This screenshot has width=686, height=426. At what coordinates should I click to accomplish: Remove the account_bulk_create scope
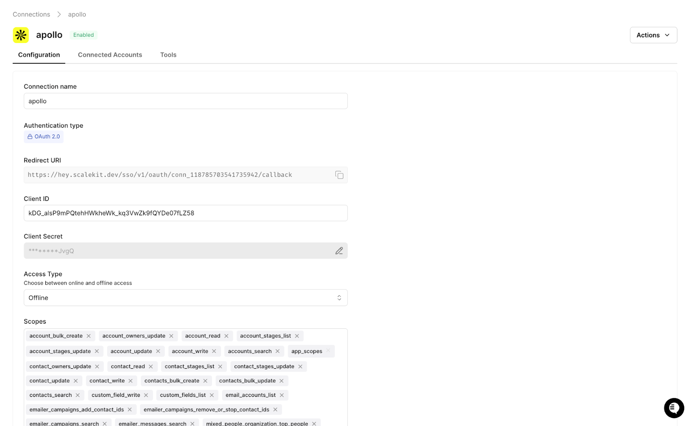pyautogui.click(x=89, y=336)
